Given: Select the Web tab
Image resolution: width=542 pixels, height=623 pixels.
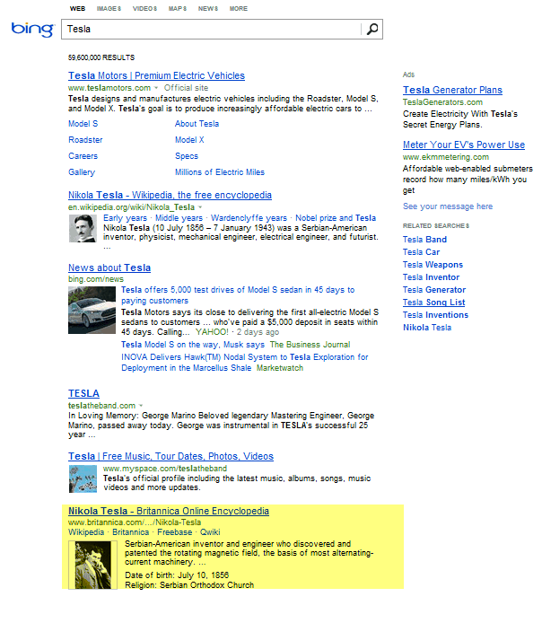Looking at the screenshot, I should pyautogui.click(x=77, y=8).
